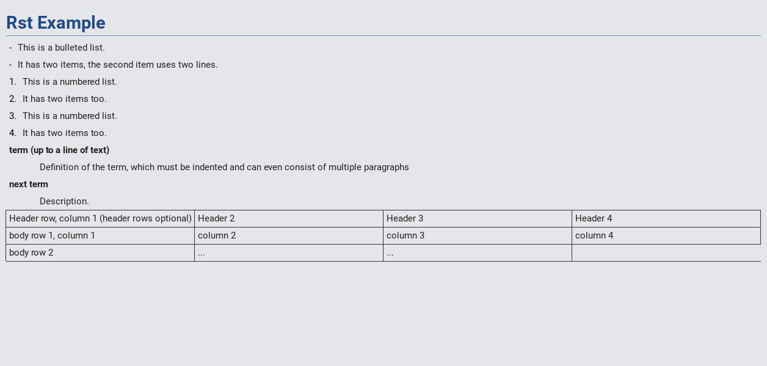Select the bold "next term" entry
The height and width of the screenshot is (366, 767).
click(x=29, y=184)
